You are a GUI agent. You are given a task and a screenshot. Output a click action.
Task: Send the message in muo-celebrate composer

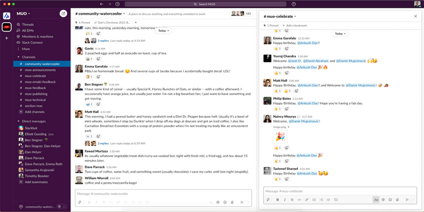tap(407, 200)
